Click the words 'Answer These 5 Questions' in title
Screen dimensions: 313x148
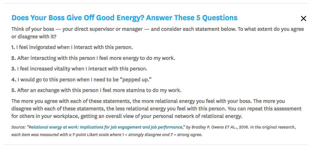192,18
